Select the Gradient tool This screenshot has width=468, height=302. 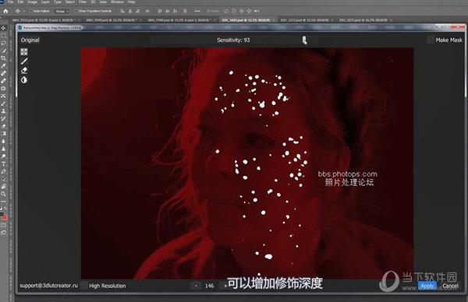4,133
